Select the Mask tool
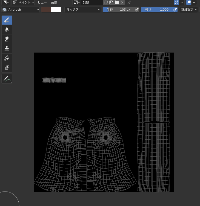The height and width of the screenshot is (206, 200). coord(7,67)
